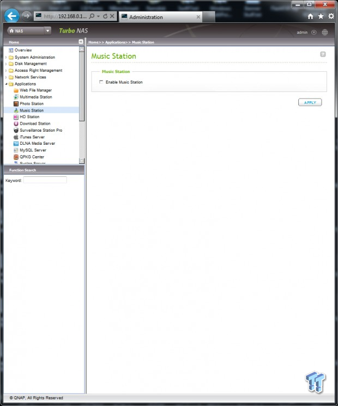Open the NAS dropdown selector
The image size is (338, 406).
pos(47,30)
